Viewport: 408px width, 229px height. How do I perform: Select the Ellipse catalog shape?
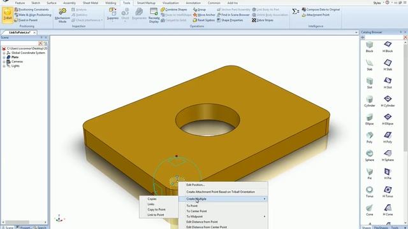[x=370, y=120]
